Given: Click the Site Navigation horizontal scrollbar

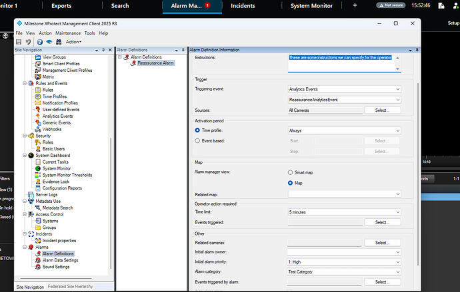Looking at the screenshot, I should 56,279.
